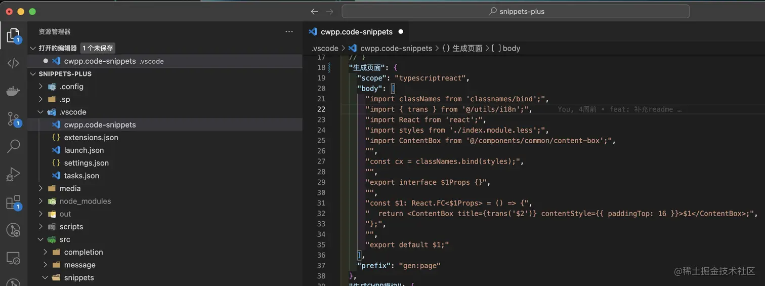Click the braces icon of extensions.json
This screenshot has width=765, height=286.
pyautogui.click(x=56, y=138)
